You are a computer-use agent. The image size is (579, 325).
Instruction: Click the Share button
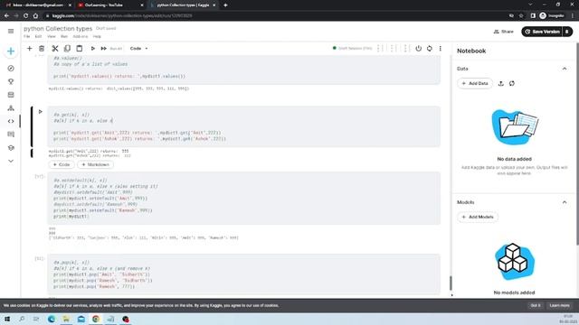pyautogui.click(x=504, y=32)
